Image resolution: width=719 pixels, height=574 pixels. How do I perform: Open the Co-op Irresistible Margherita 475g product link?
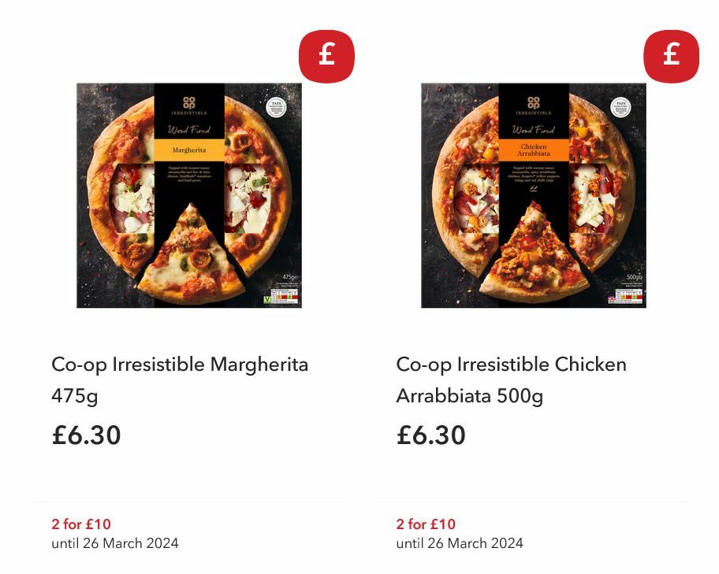pyautogui.click(x=178, y=378)
